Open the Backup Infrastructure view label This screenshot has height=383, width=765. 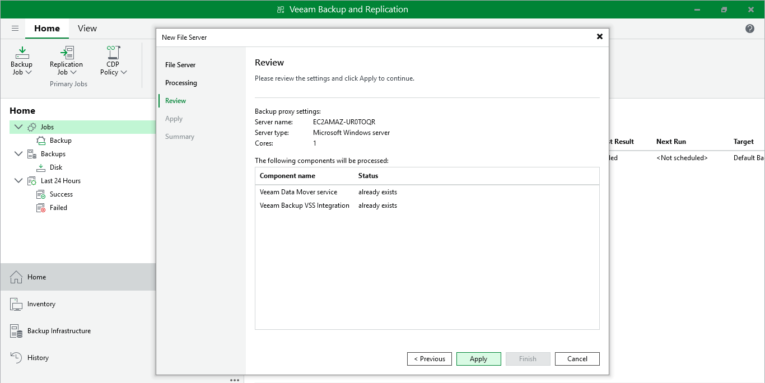click(59, 331)
